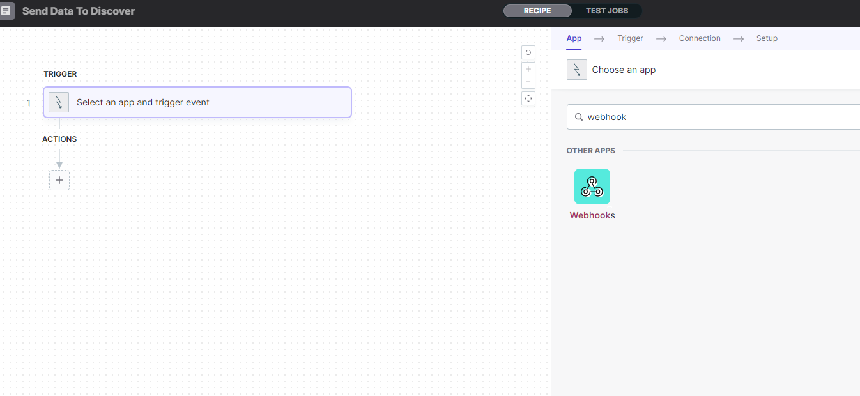Click the reset zoom icon above canvas controls
The width and height of the screenshot is (860, 396).
pos(528,52)
